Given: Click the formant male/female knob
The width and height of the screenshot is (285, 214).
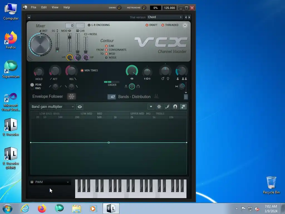Looking at the screenshot, I should click(165, 71).
